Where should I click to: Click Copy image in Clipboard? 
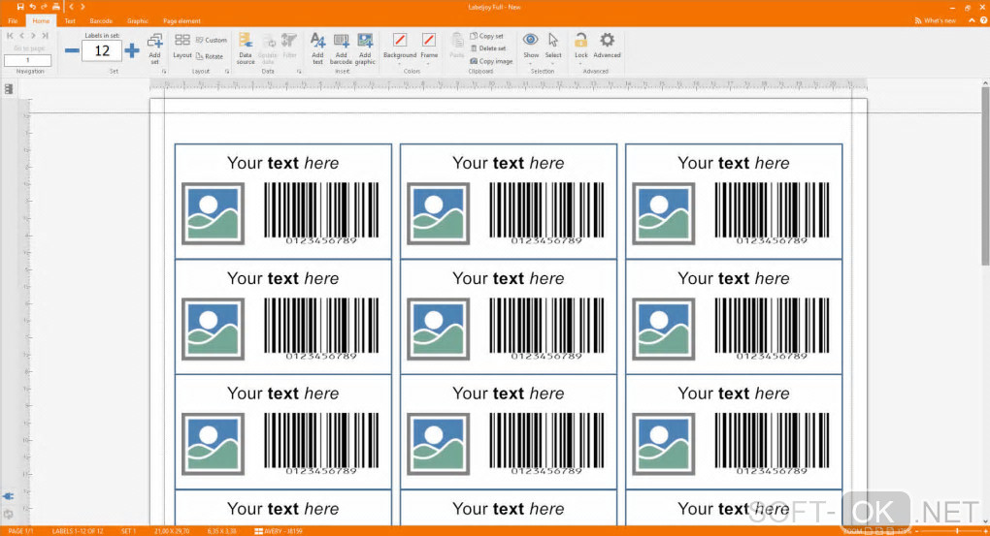[491, 61]
